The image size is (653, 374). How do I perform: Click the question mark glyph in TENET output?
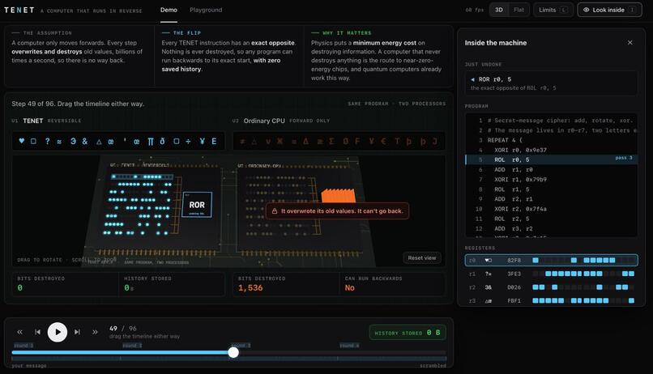(48, 141)
